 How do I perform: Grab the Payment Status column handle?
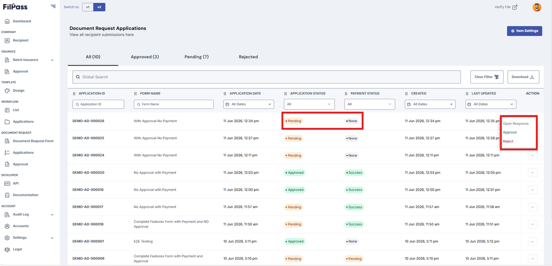click(346, 94)
